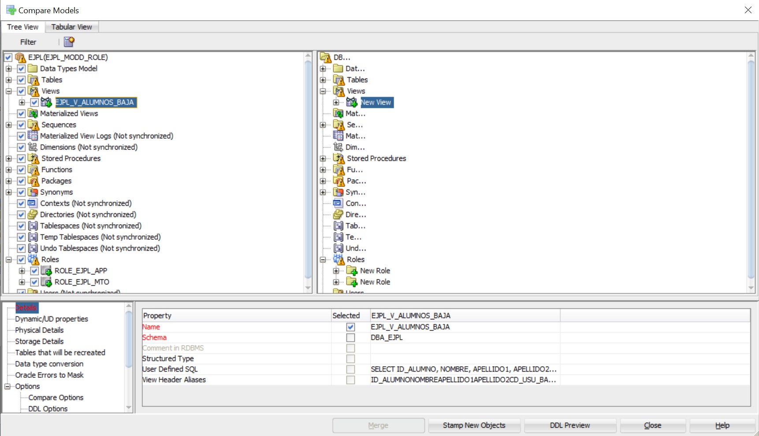Click the New View icon in right tree
Screen dimensions: 759x436
pos(352,102)
